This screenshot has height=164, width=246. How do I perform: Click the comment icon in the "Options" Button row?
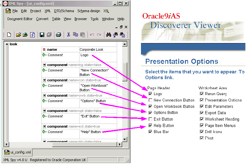coord(45,101)
